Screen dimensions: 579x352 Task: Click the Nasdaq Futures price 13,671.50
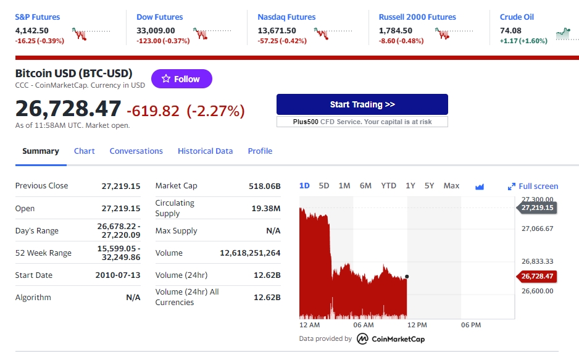pos(277,31)
